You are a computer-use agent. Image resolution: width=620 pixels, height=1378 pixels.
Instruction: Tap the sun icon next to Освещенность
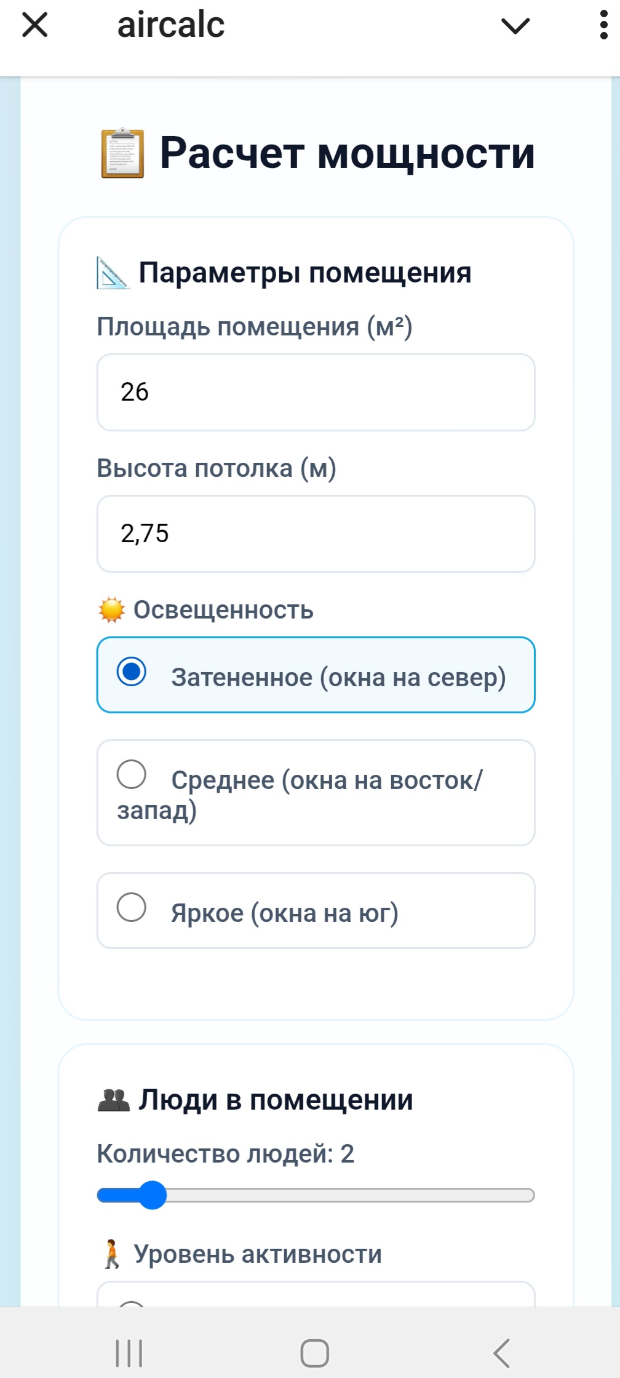(x=111, y=610)
